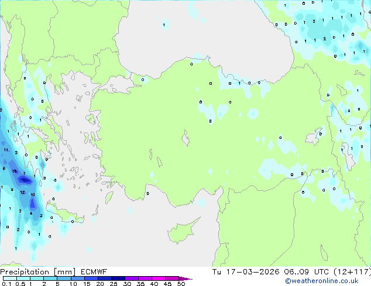Click the 10–15 mm legend color swatch
Screen dimensions: 371x286
tap(77, 278)
